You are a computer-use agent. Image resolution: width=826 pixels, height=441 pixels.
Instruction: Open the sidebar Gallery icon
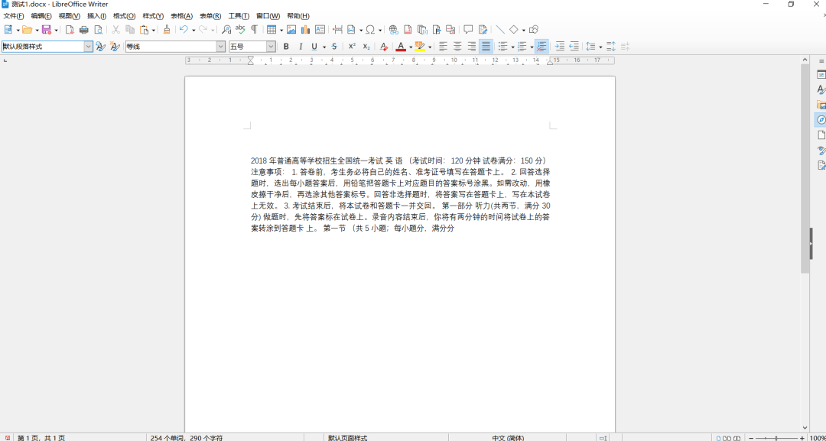[x=821, y=105]
